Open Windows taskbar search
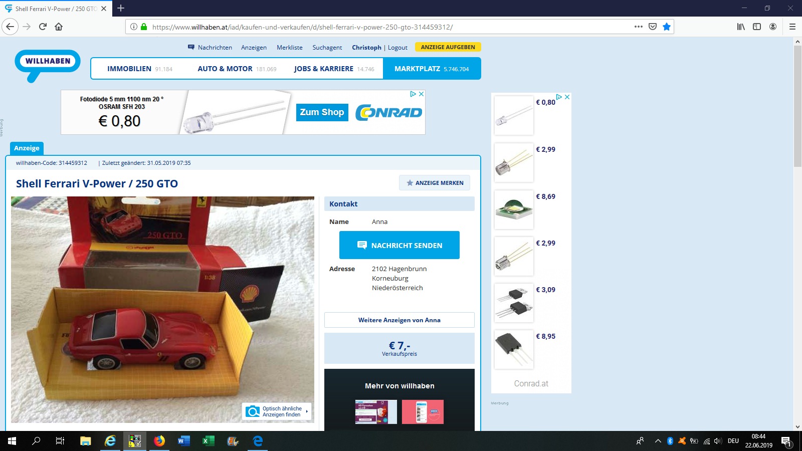Image resolution: width=802 pixels, height=451 pixels. 36,441
